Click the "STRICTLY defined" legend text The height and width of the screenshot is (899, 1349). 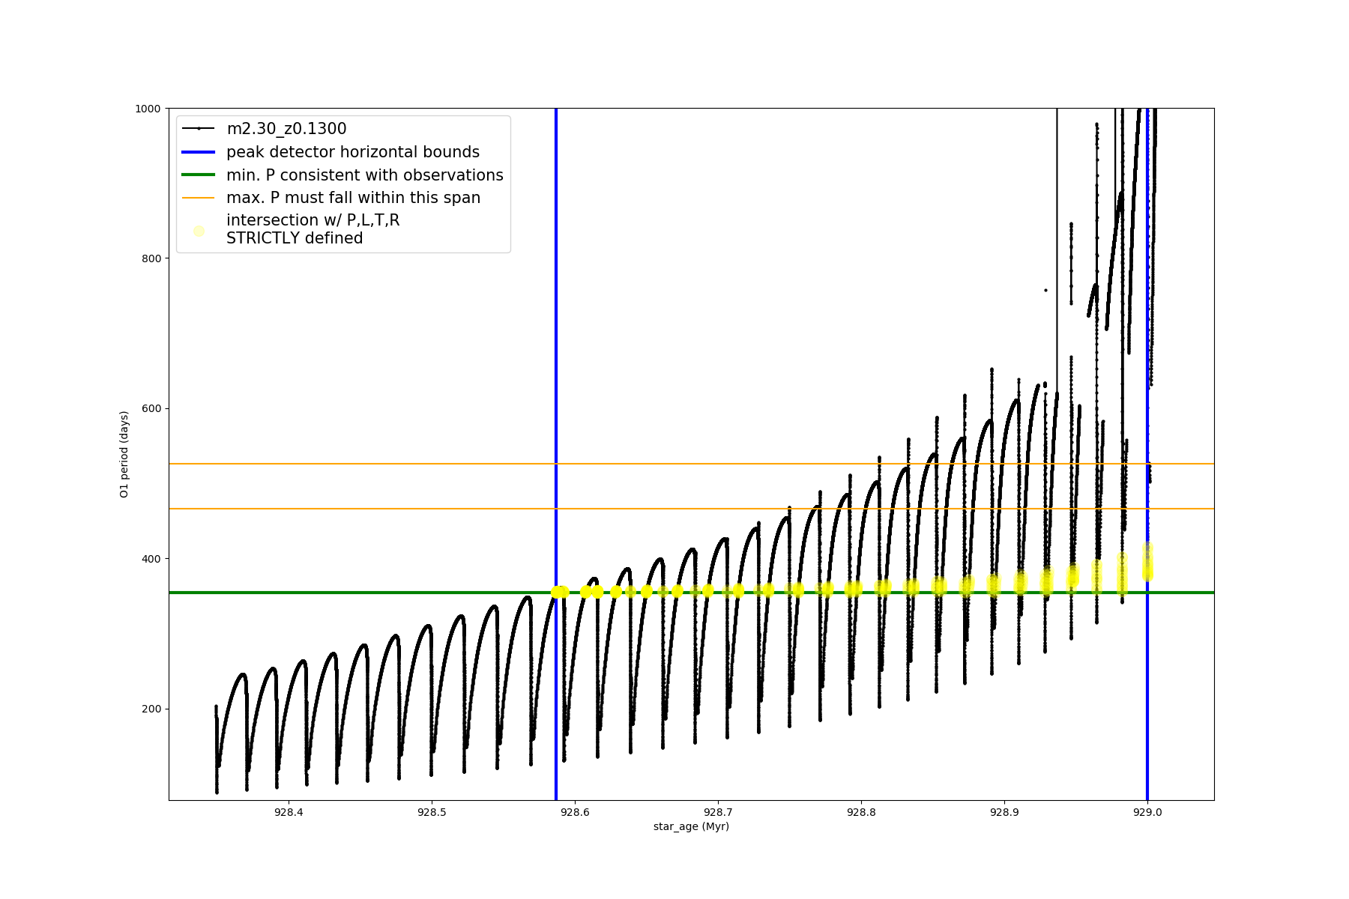point(295,238)
